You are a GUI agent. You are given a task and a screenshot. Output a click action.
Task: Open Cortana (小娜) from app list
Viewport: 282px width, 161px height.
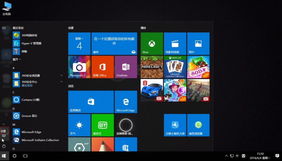[x=37, y=100]
